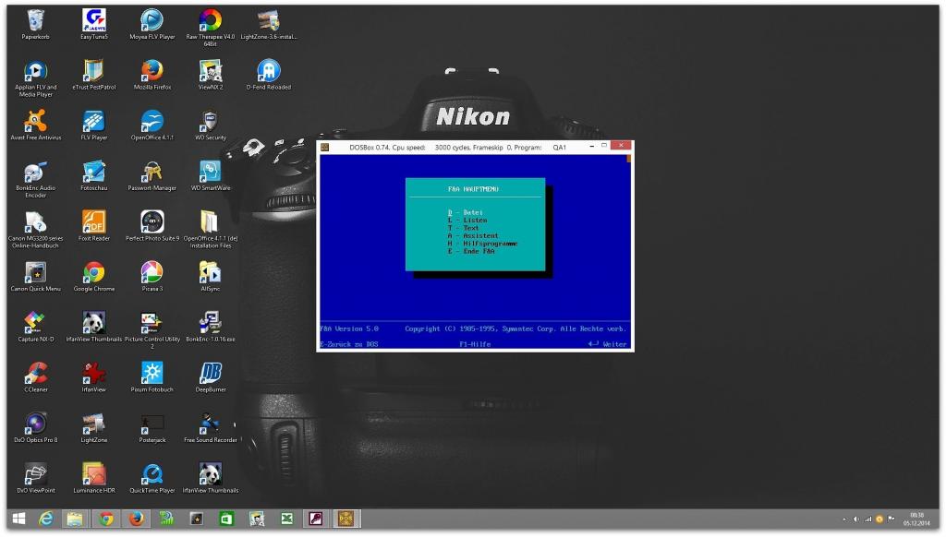Launch Passwort-Manager desktop icon
Image resolution: width=946 pixels, height=537 pixels.
[x=152, y=173]
